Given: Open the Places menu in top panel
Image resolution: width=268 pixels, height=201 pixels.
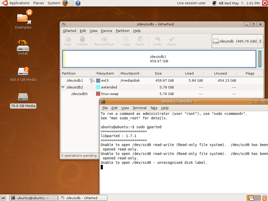Looking at the screenshot, I should coord(38,3).
